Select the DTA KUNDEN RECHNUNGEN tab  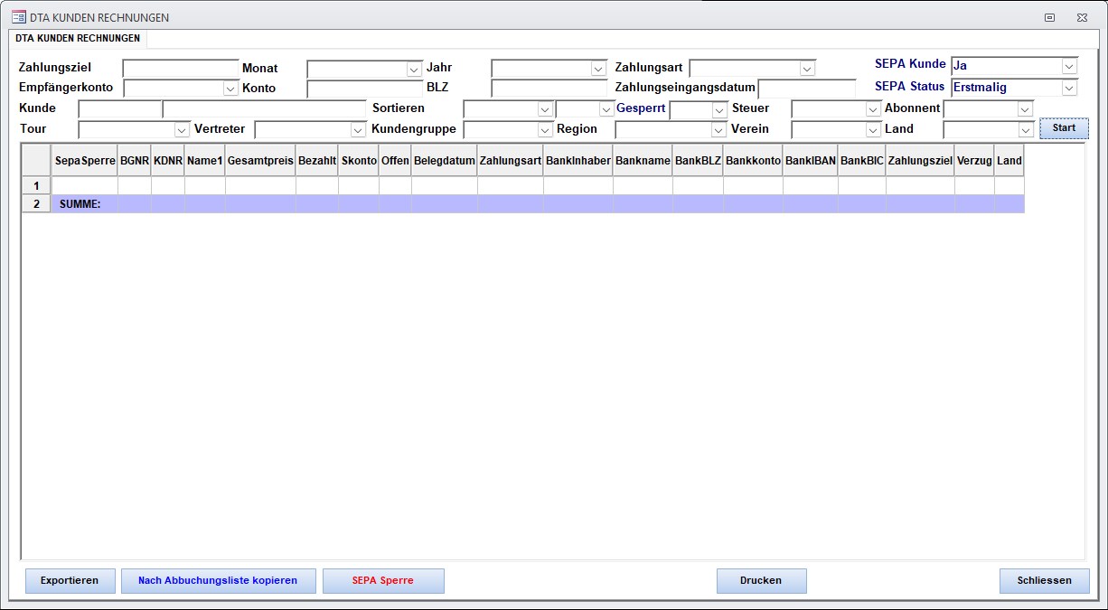(x=78, y=39)
